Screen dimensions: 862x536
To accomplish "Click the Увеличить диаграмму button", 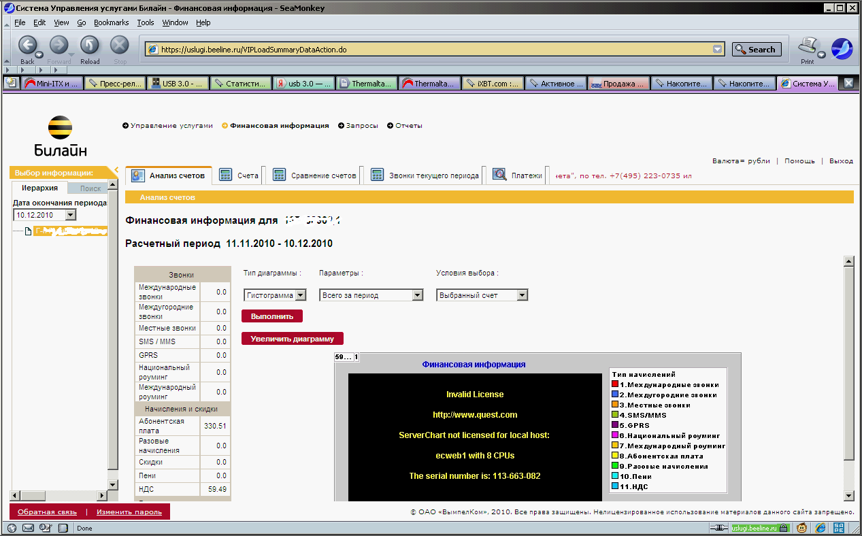I will click(x=293, y=338).
